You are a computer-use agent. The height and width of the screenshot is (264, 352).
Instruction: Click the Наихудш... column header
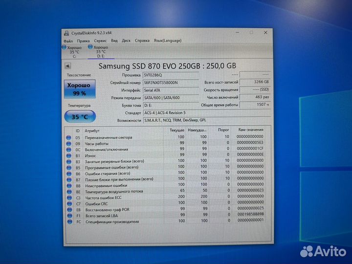click(x=197, y=130)
